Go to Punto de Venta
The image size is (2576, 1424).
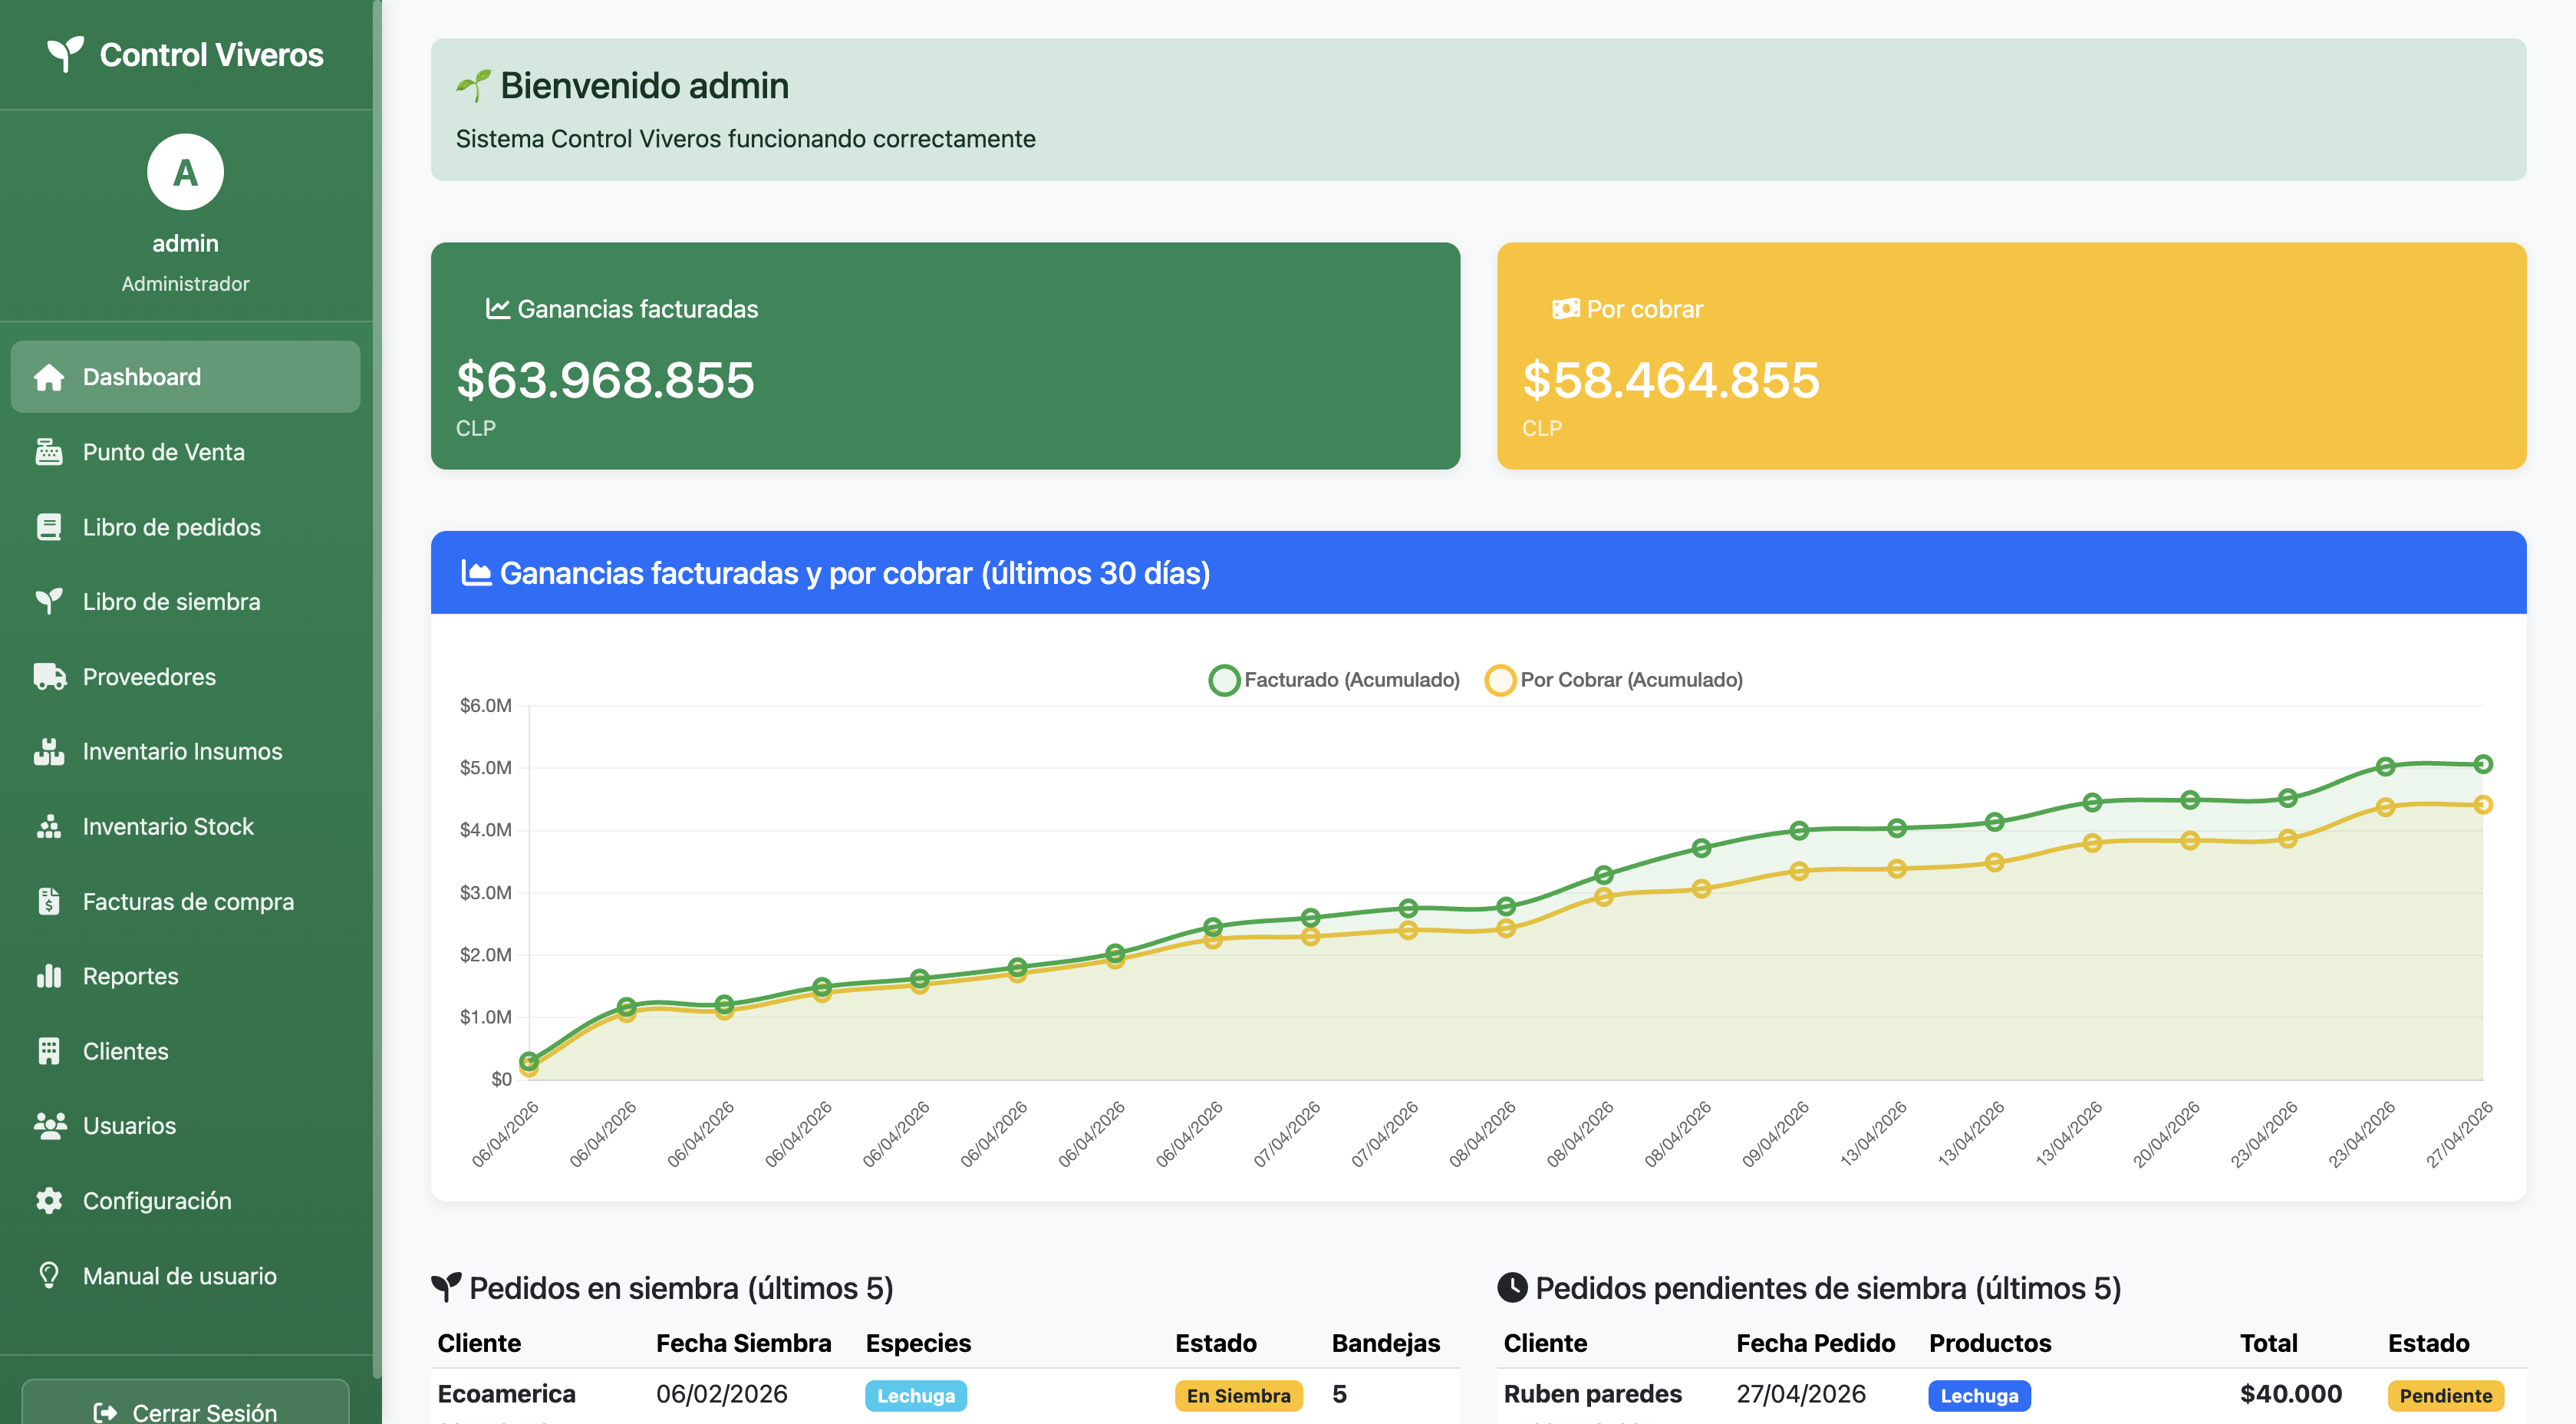tap(185, 452)
